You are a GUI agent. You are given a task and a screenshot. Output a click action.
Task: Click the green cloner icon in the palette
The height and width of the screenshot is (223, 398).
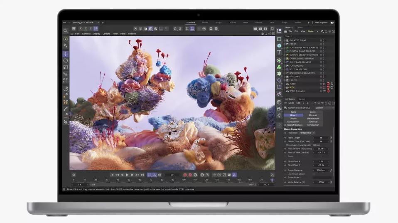pyautogui.click(x=279, y=67)
